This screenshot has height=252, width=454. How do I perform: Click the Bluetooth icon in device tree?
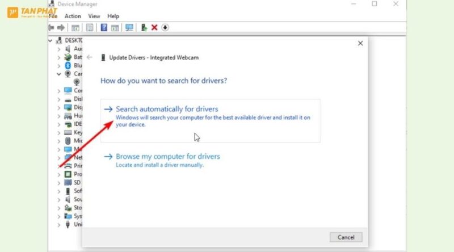point(68,65)
